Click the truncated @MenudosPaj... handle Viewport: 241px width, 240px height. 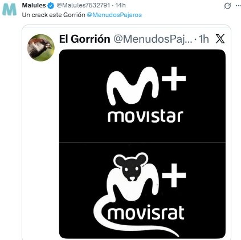click(x=153, y=39)
